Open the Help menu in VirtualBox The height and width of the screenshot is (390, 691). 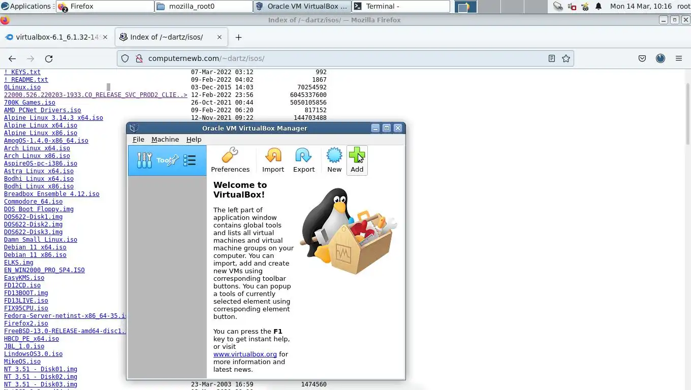[x=194, y=139]
